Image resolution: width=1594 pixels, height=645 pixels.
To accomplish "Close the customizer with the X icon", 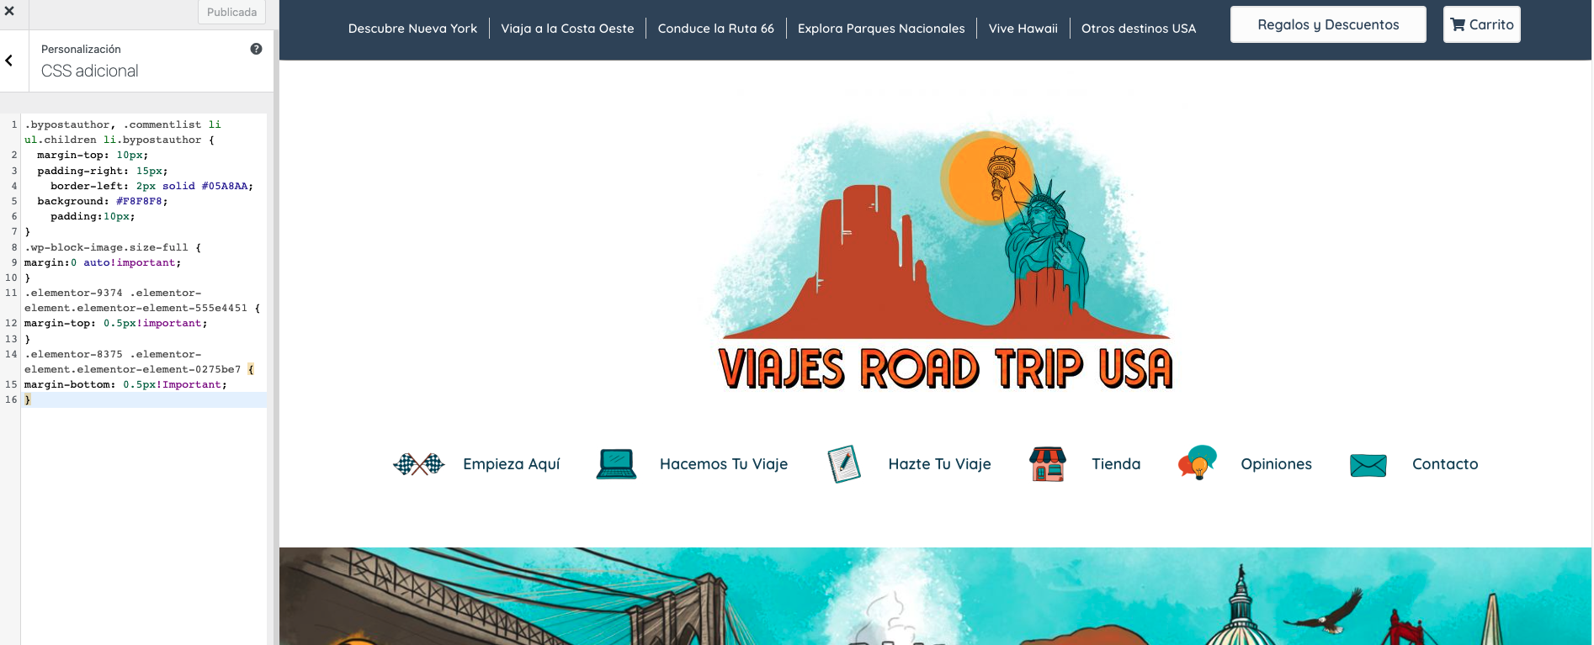I will (x=9, y=12).
